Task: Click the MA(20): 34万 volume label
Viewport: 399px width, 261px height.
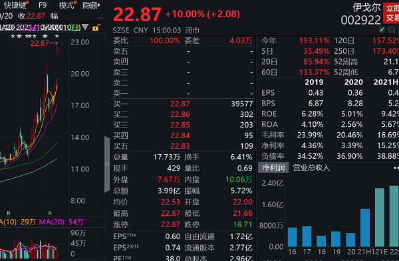Action: coord(61,222)
